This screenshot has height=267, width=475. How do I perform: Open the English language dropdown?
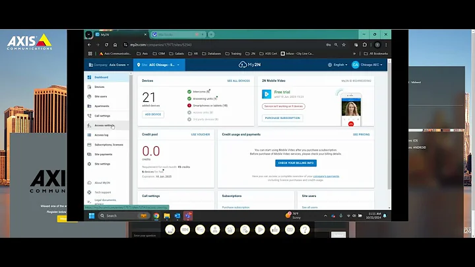[x=338, y=65]
